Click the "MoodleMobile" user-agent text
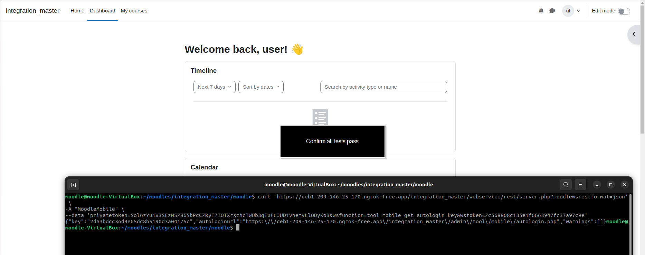Screen dimensions: 645x255 click(96, 209)
